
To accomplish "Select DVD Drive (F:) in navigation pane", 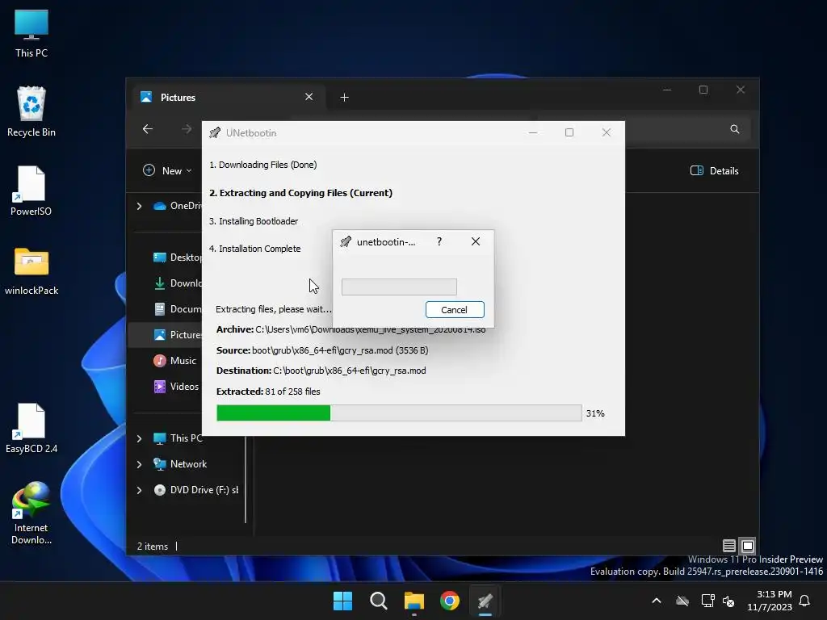I will 195,490.
